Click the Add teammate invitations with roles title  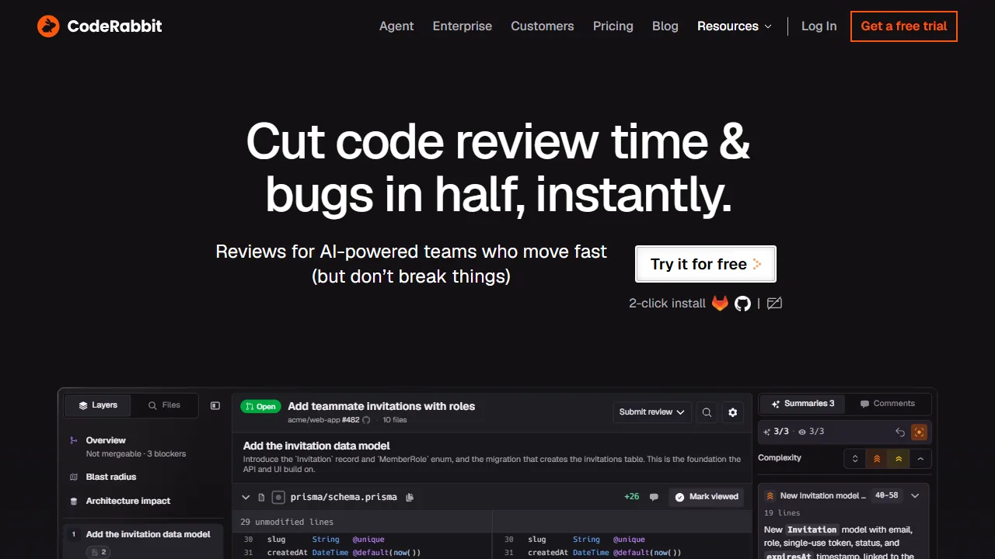(x=381, y=406)
